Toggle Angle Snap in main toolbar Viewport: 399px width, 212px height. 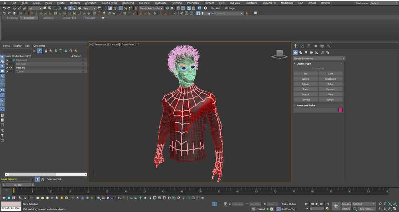point(120,8)
